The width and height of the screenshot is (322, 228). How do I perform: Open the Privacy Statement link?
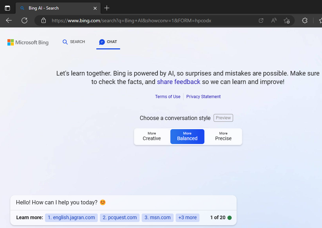click(x=203, y=97)
